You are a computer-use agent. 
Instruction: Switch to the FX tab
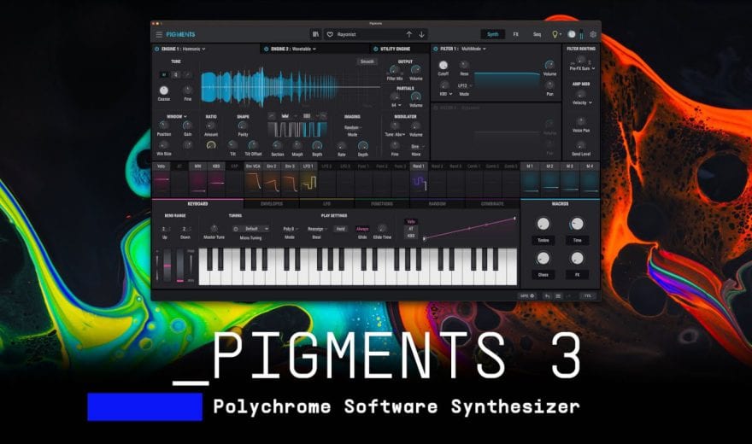coord(515,35)
